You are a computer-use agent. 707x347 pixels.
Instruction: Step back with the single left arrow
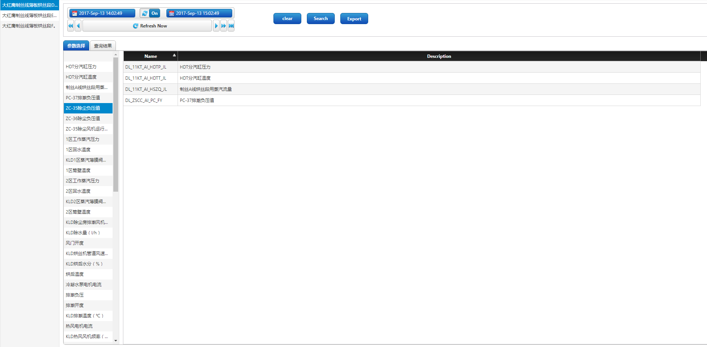point(78,26)
